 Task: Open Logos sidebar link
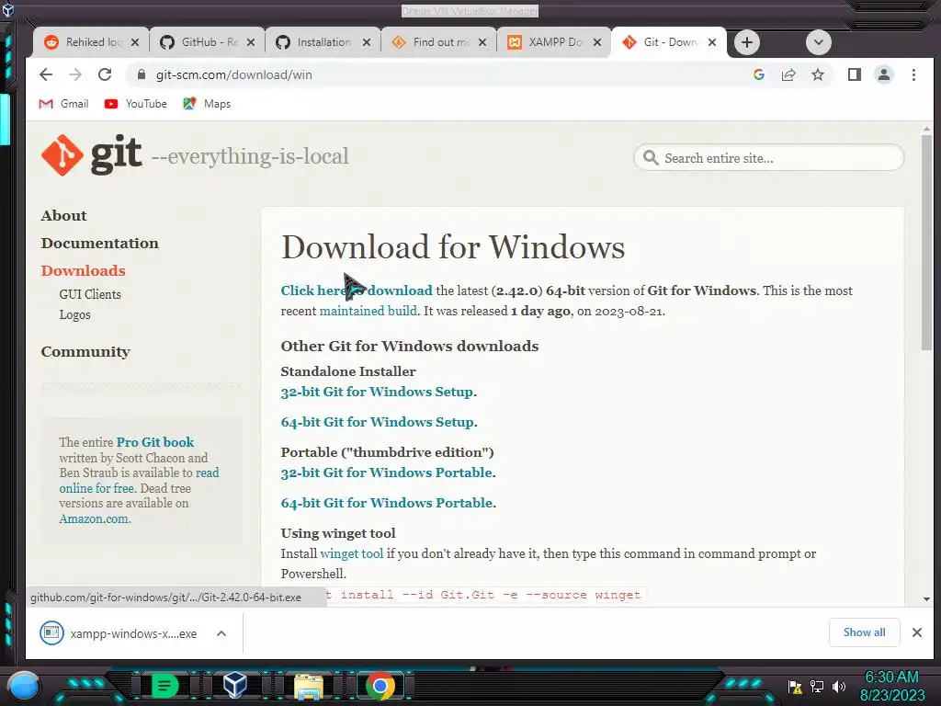click(74, 314)
